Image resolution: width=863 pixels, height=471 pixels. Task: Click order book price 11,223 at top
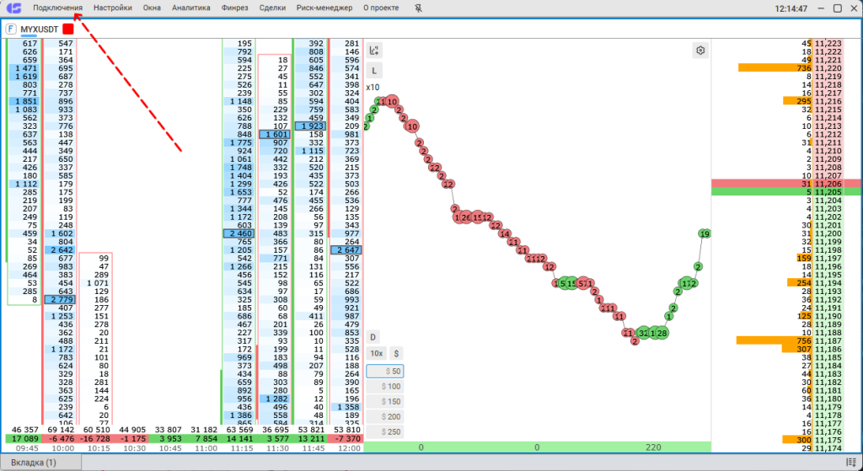pyautogui.click(x=787, y=44)
